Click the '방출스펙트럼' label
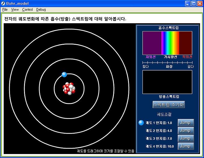This screenshot has width=204, height=158. click(169, 97)
